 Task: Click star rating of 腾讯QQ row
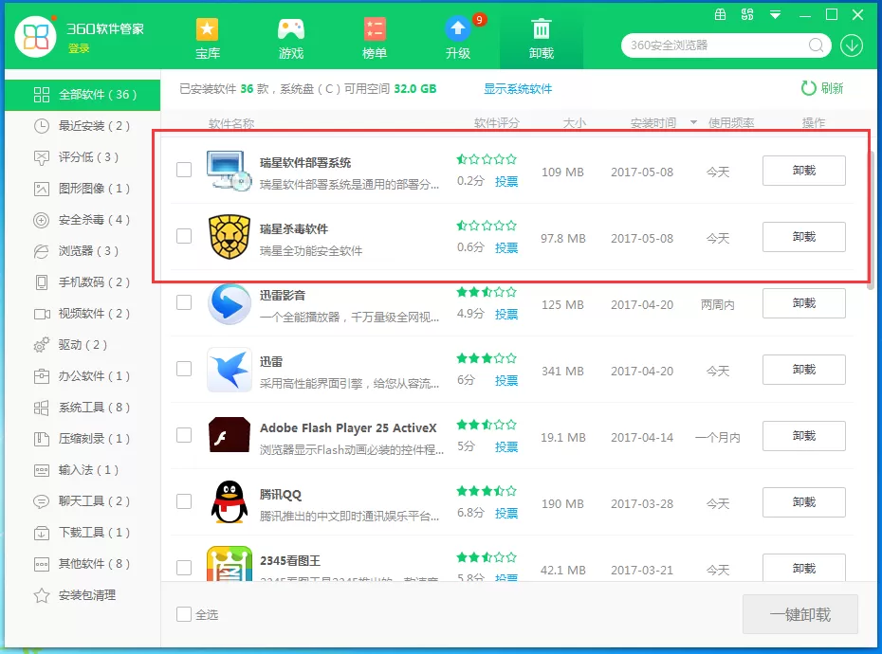486,491
